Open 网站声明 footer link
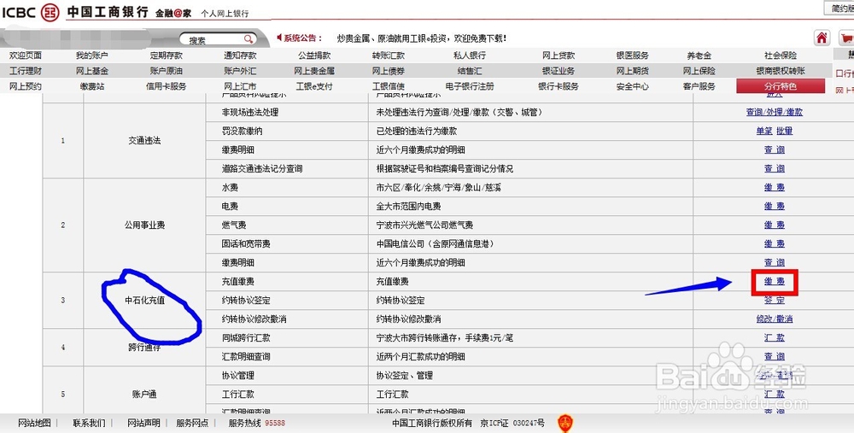The height and width of the screenshot is (433, 854). 143,423
